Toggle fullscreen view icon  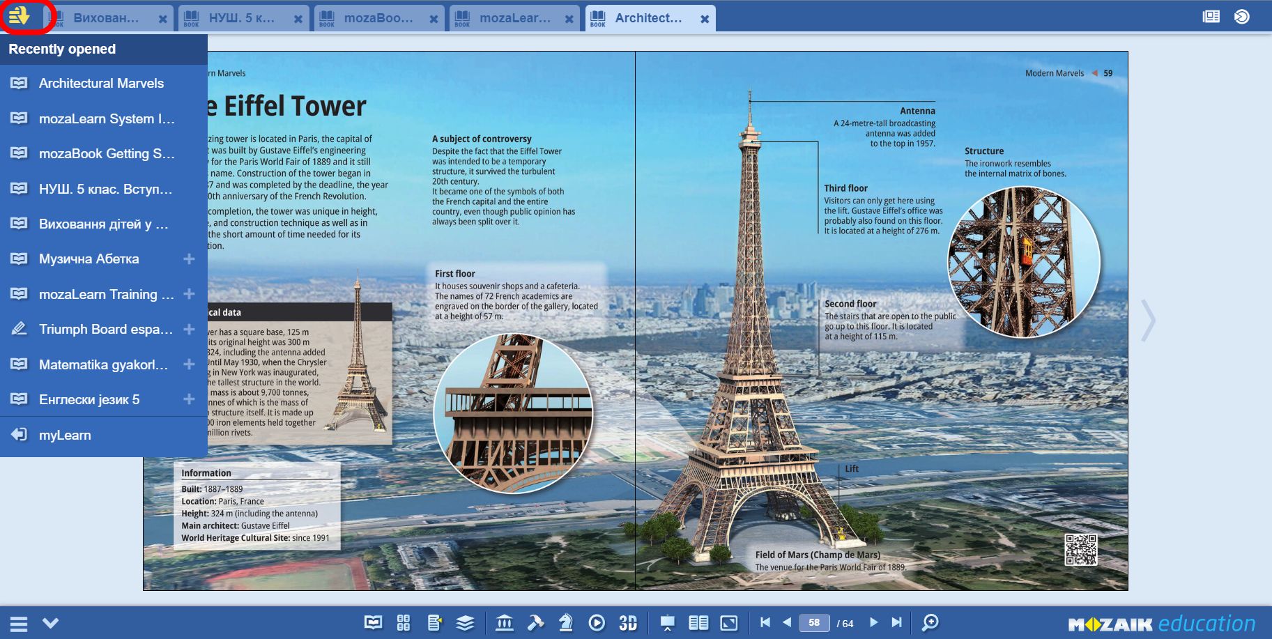(729, 622)
